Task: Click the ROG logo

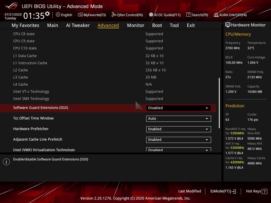Action: tap(11, 6)
